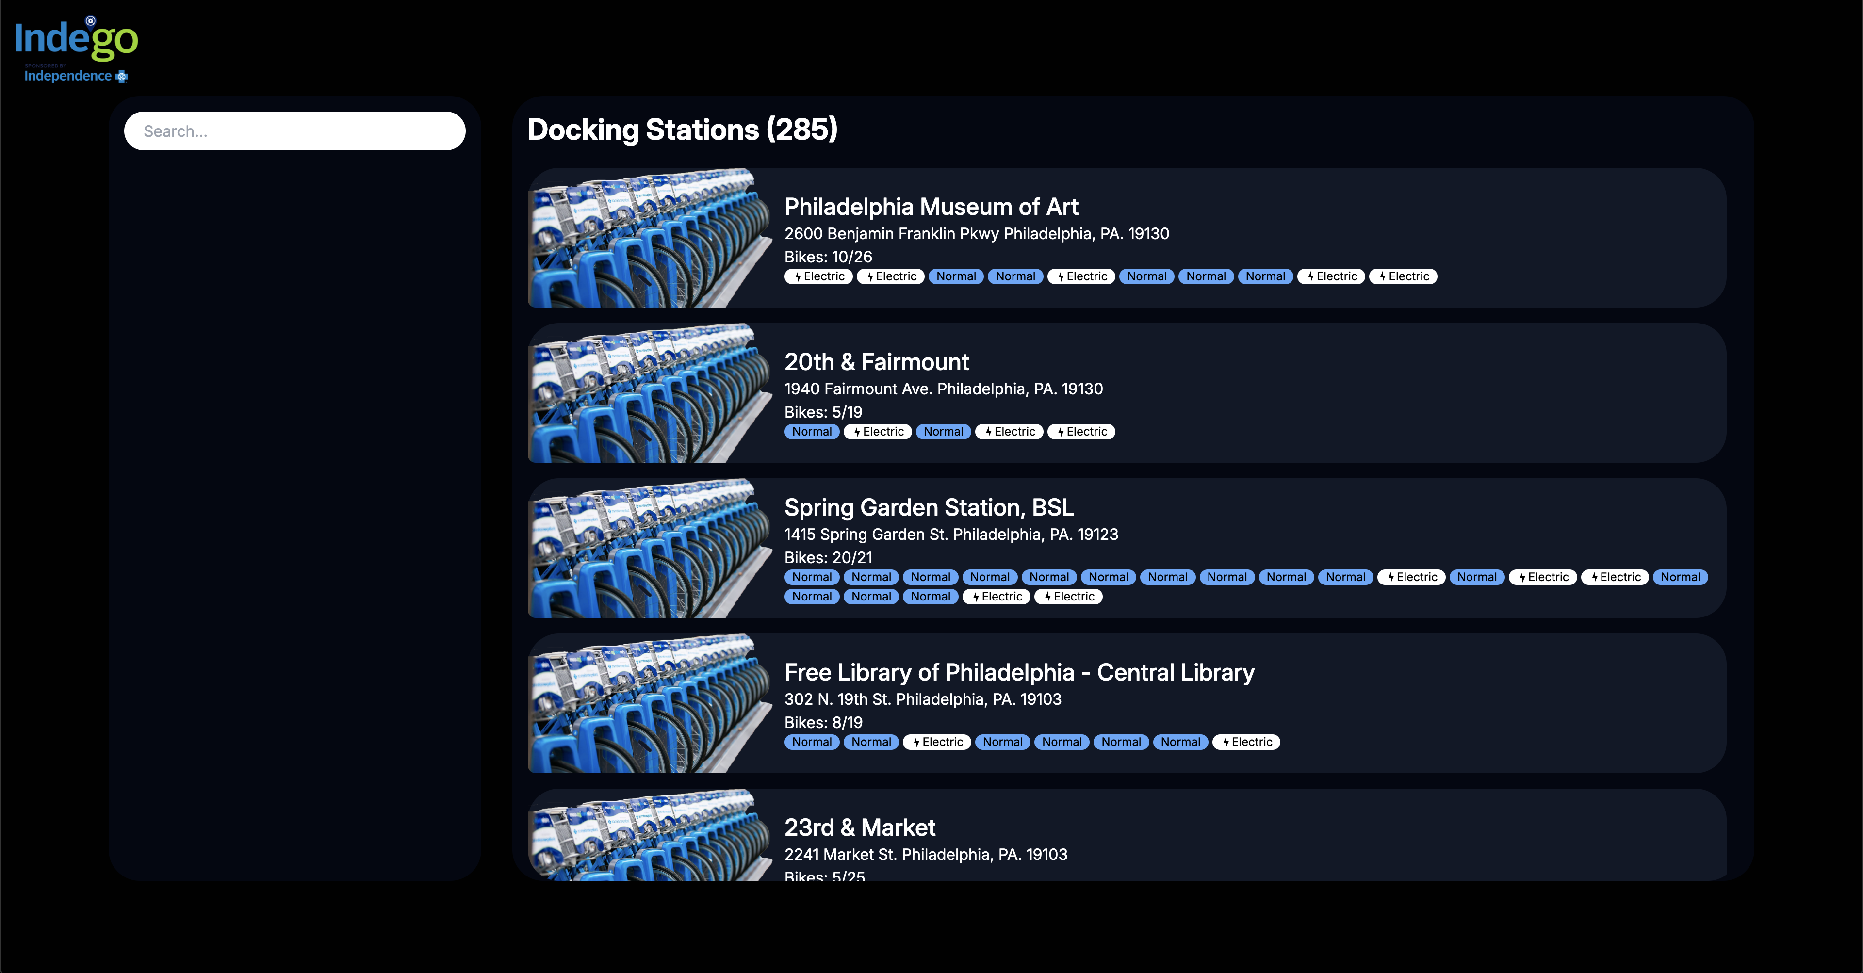Click the Indego logo
The image size is (1863, 973).
[x=76, y=49]
